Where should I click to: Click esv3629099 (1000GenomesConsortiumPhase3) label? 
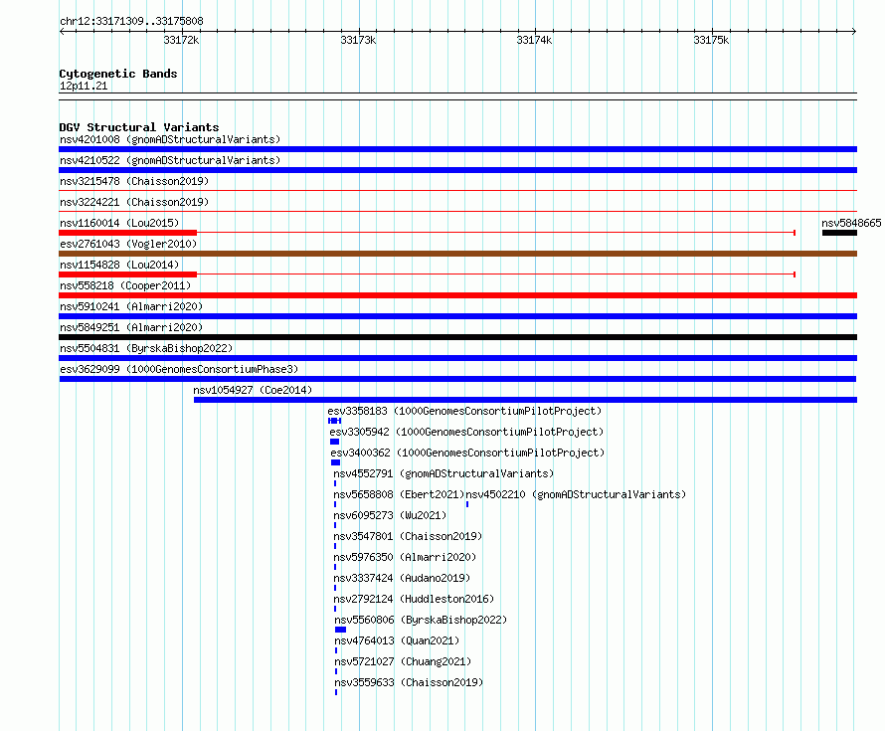coord(179,369)
